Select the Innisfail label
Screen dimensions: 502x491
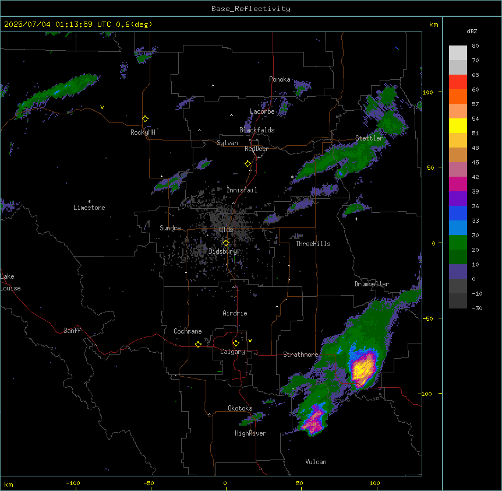[242, 190]
